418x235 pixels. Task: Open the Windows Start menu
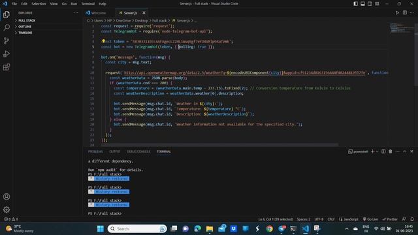point(101,228)
